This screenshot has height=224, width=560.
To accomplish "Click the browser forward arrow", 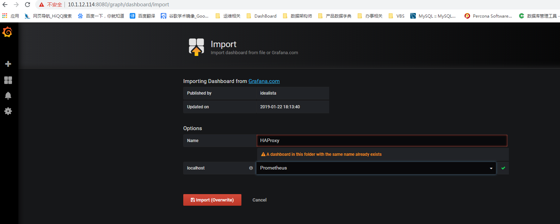I will (x=16, y=5).
